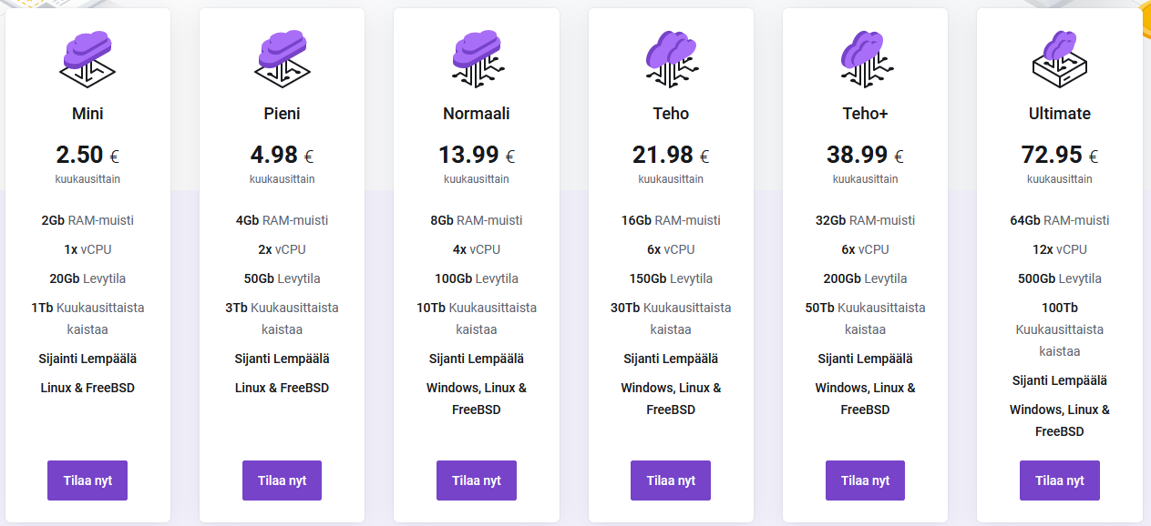Viewport: 1151px width, 526px height.
Task: Click the Mini plan cloud icon
Action: pos(87,59)
